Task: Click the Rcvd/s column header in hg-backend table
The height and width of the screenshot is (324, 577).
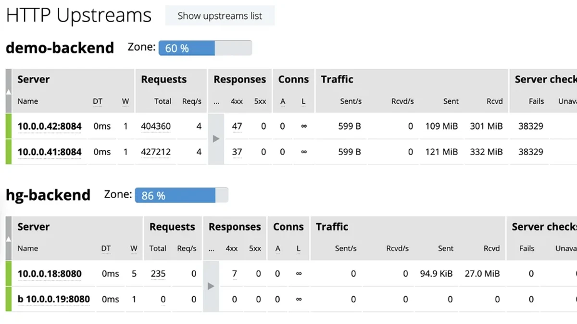Action: [x=397, y=249]
